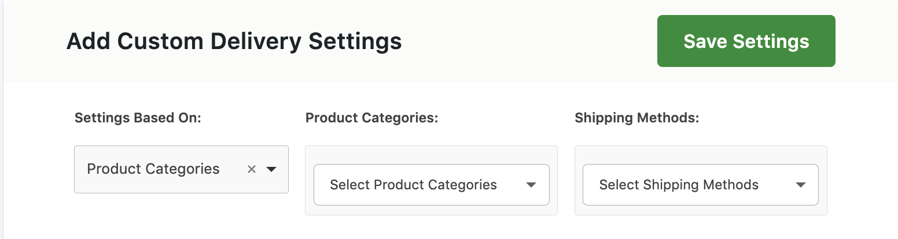Clear the selected Product Categories value
Viewport: 898px width, 239px height.
pyautogui.click(x=252, y=169)
